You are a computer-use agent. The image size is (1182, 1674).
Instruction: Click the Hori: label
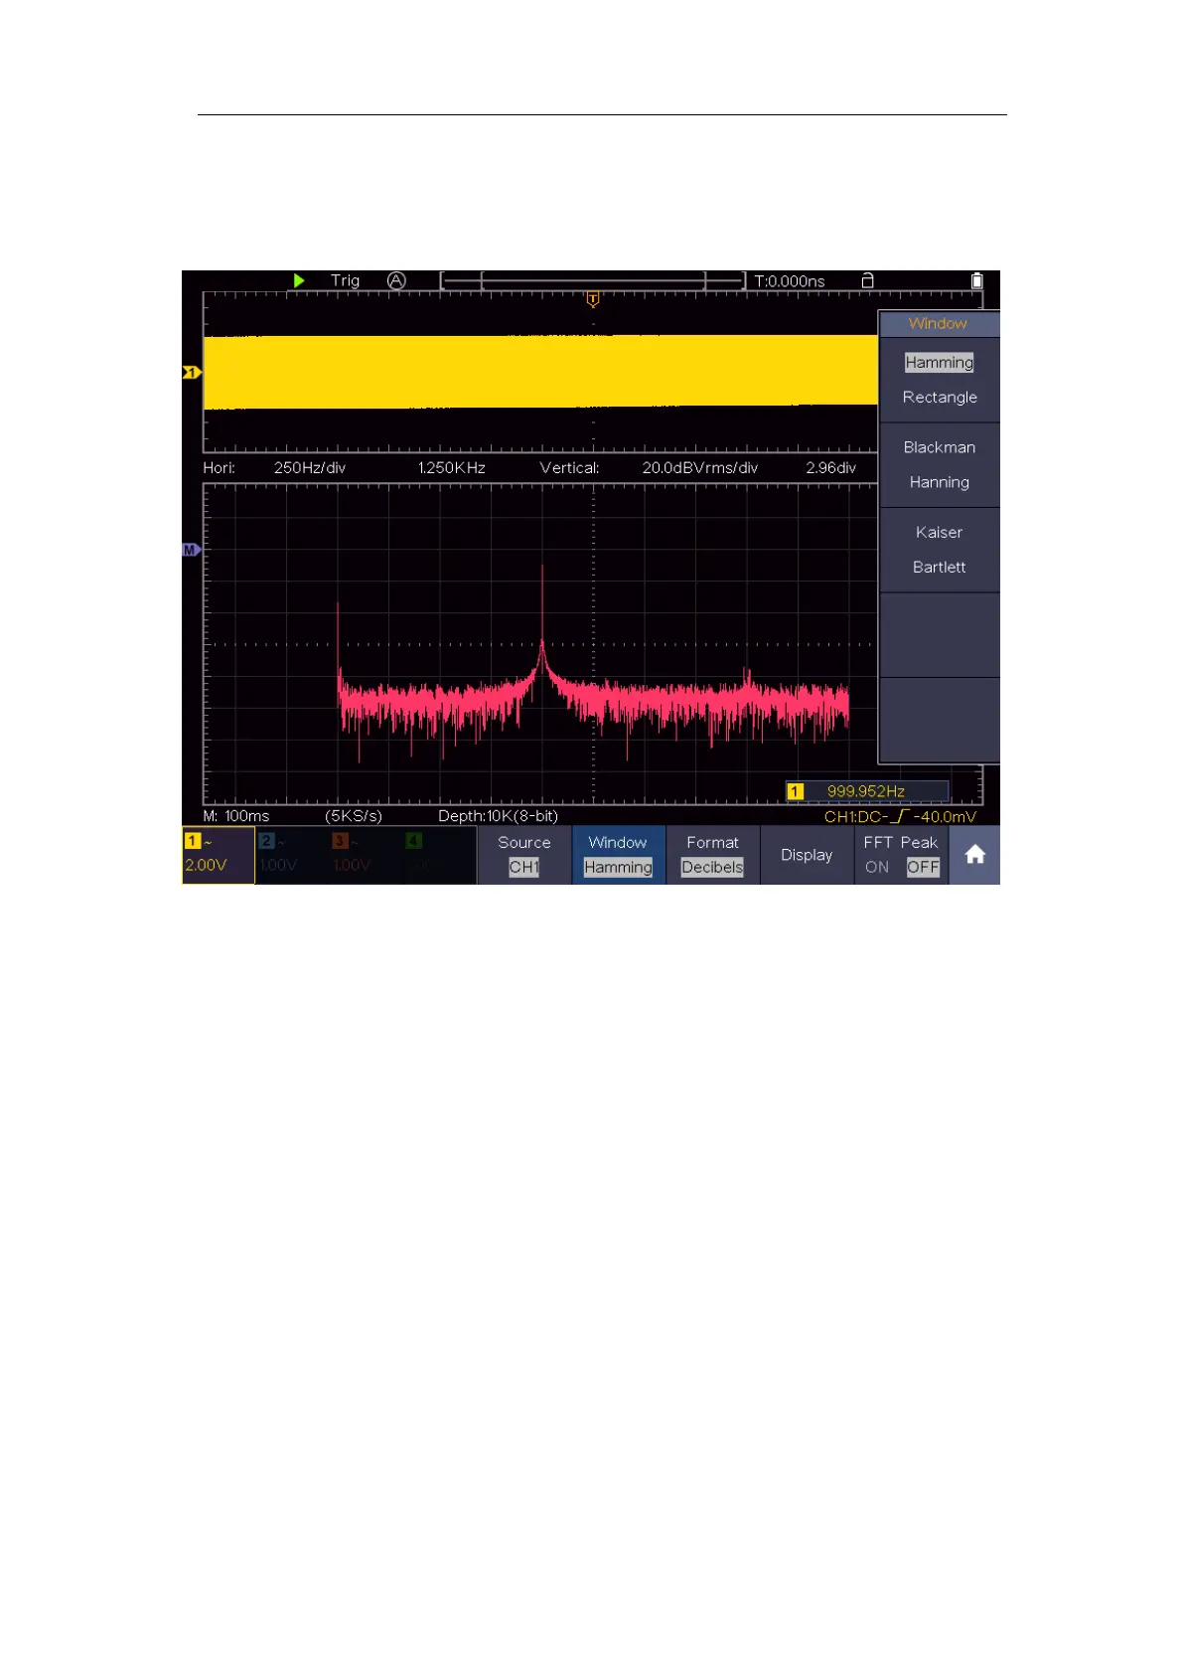[220, 467]
